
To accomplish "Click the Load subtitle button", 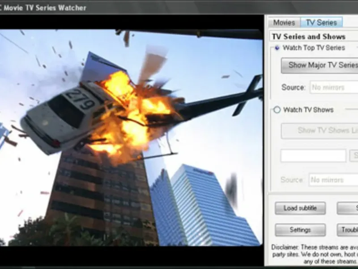I will [x=300, y=208].
